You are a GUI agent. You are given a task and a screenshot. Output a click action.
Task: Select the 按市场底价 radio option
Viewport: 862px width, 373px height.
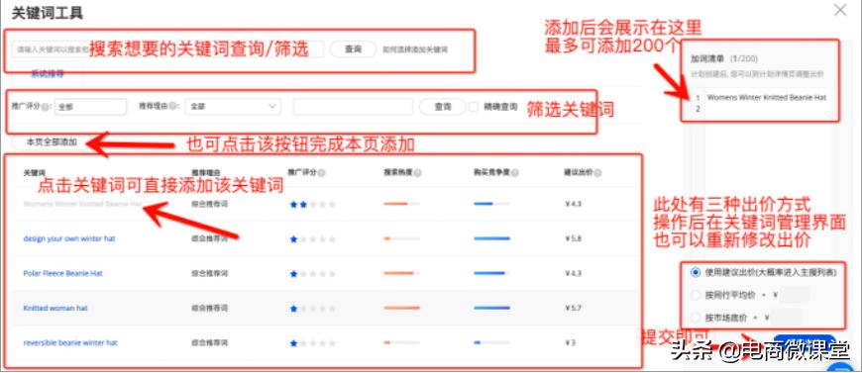696,318
